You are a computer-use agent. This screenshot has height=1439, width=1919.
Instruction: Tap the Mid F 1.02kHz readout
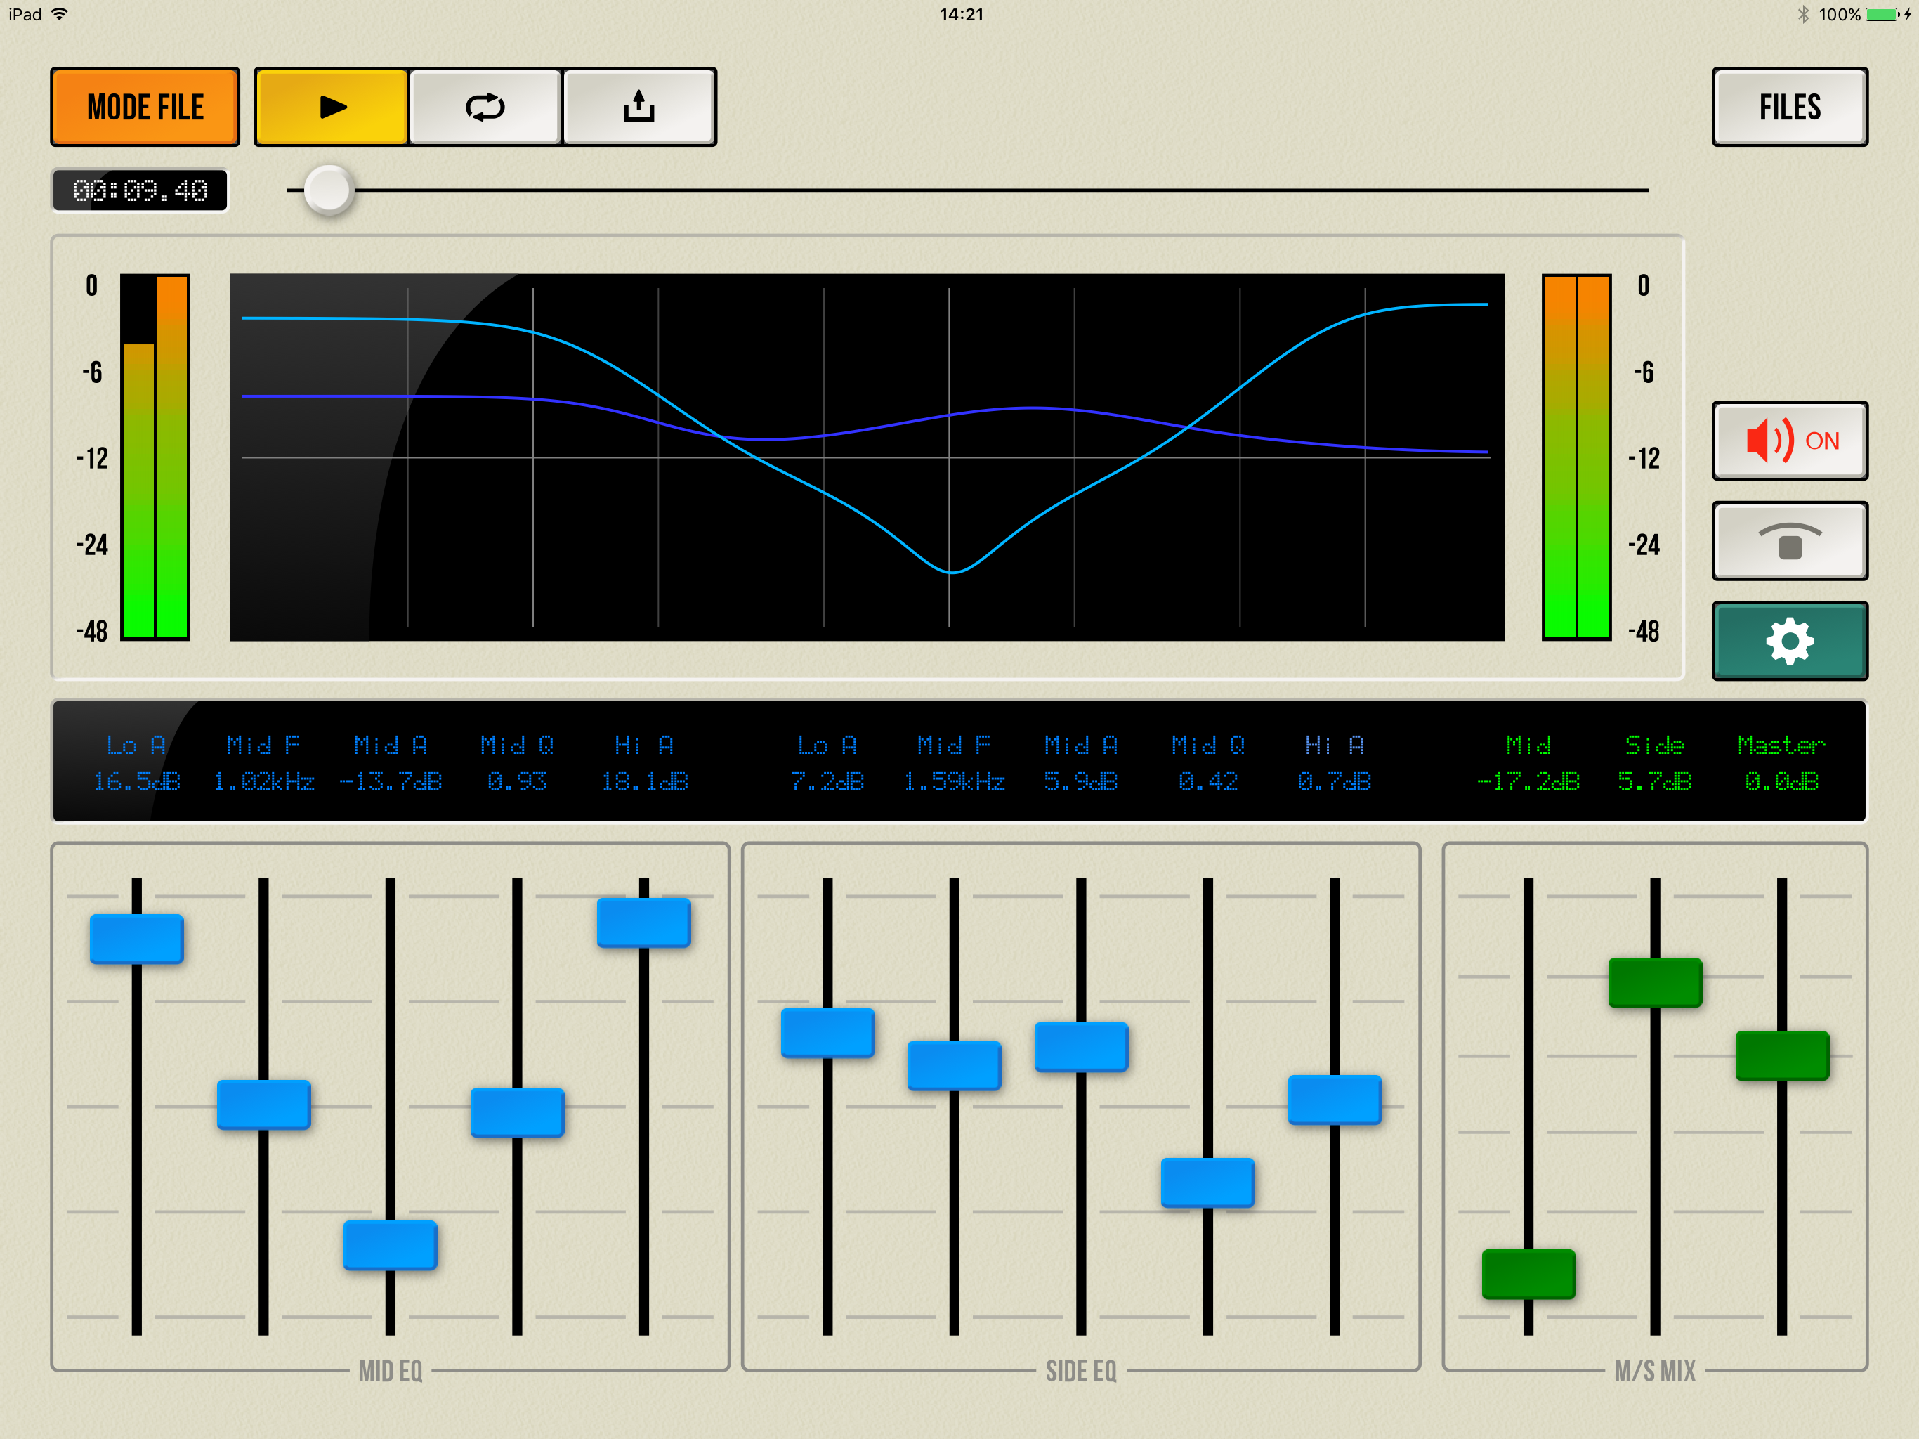point(263,782)
